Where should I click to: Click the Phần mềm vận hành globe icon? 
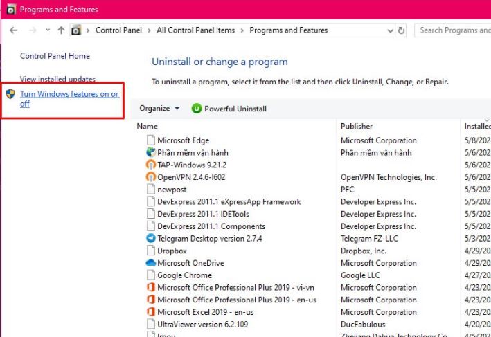point(150,152)
